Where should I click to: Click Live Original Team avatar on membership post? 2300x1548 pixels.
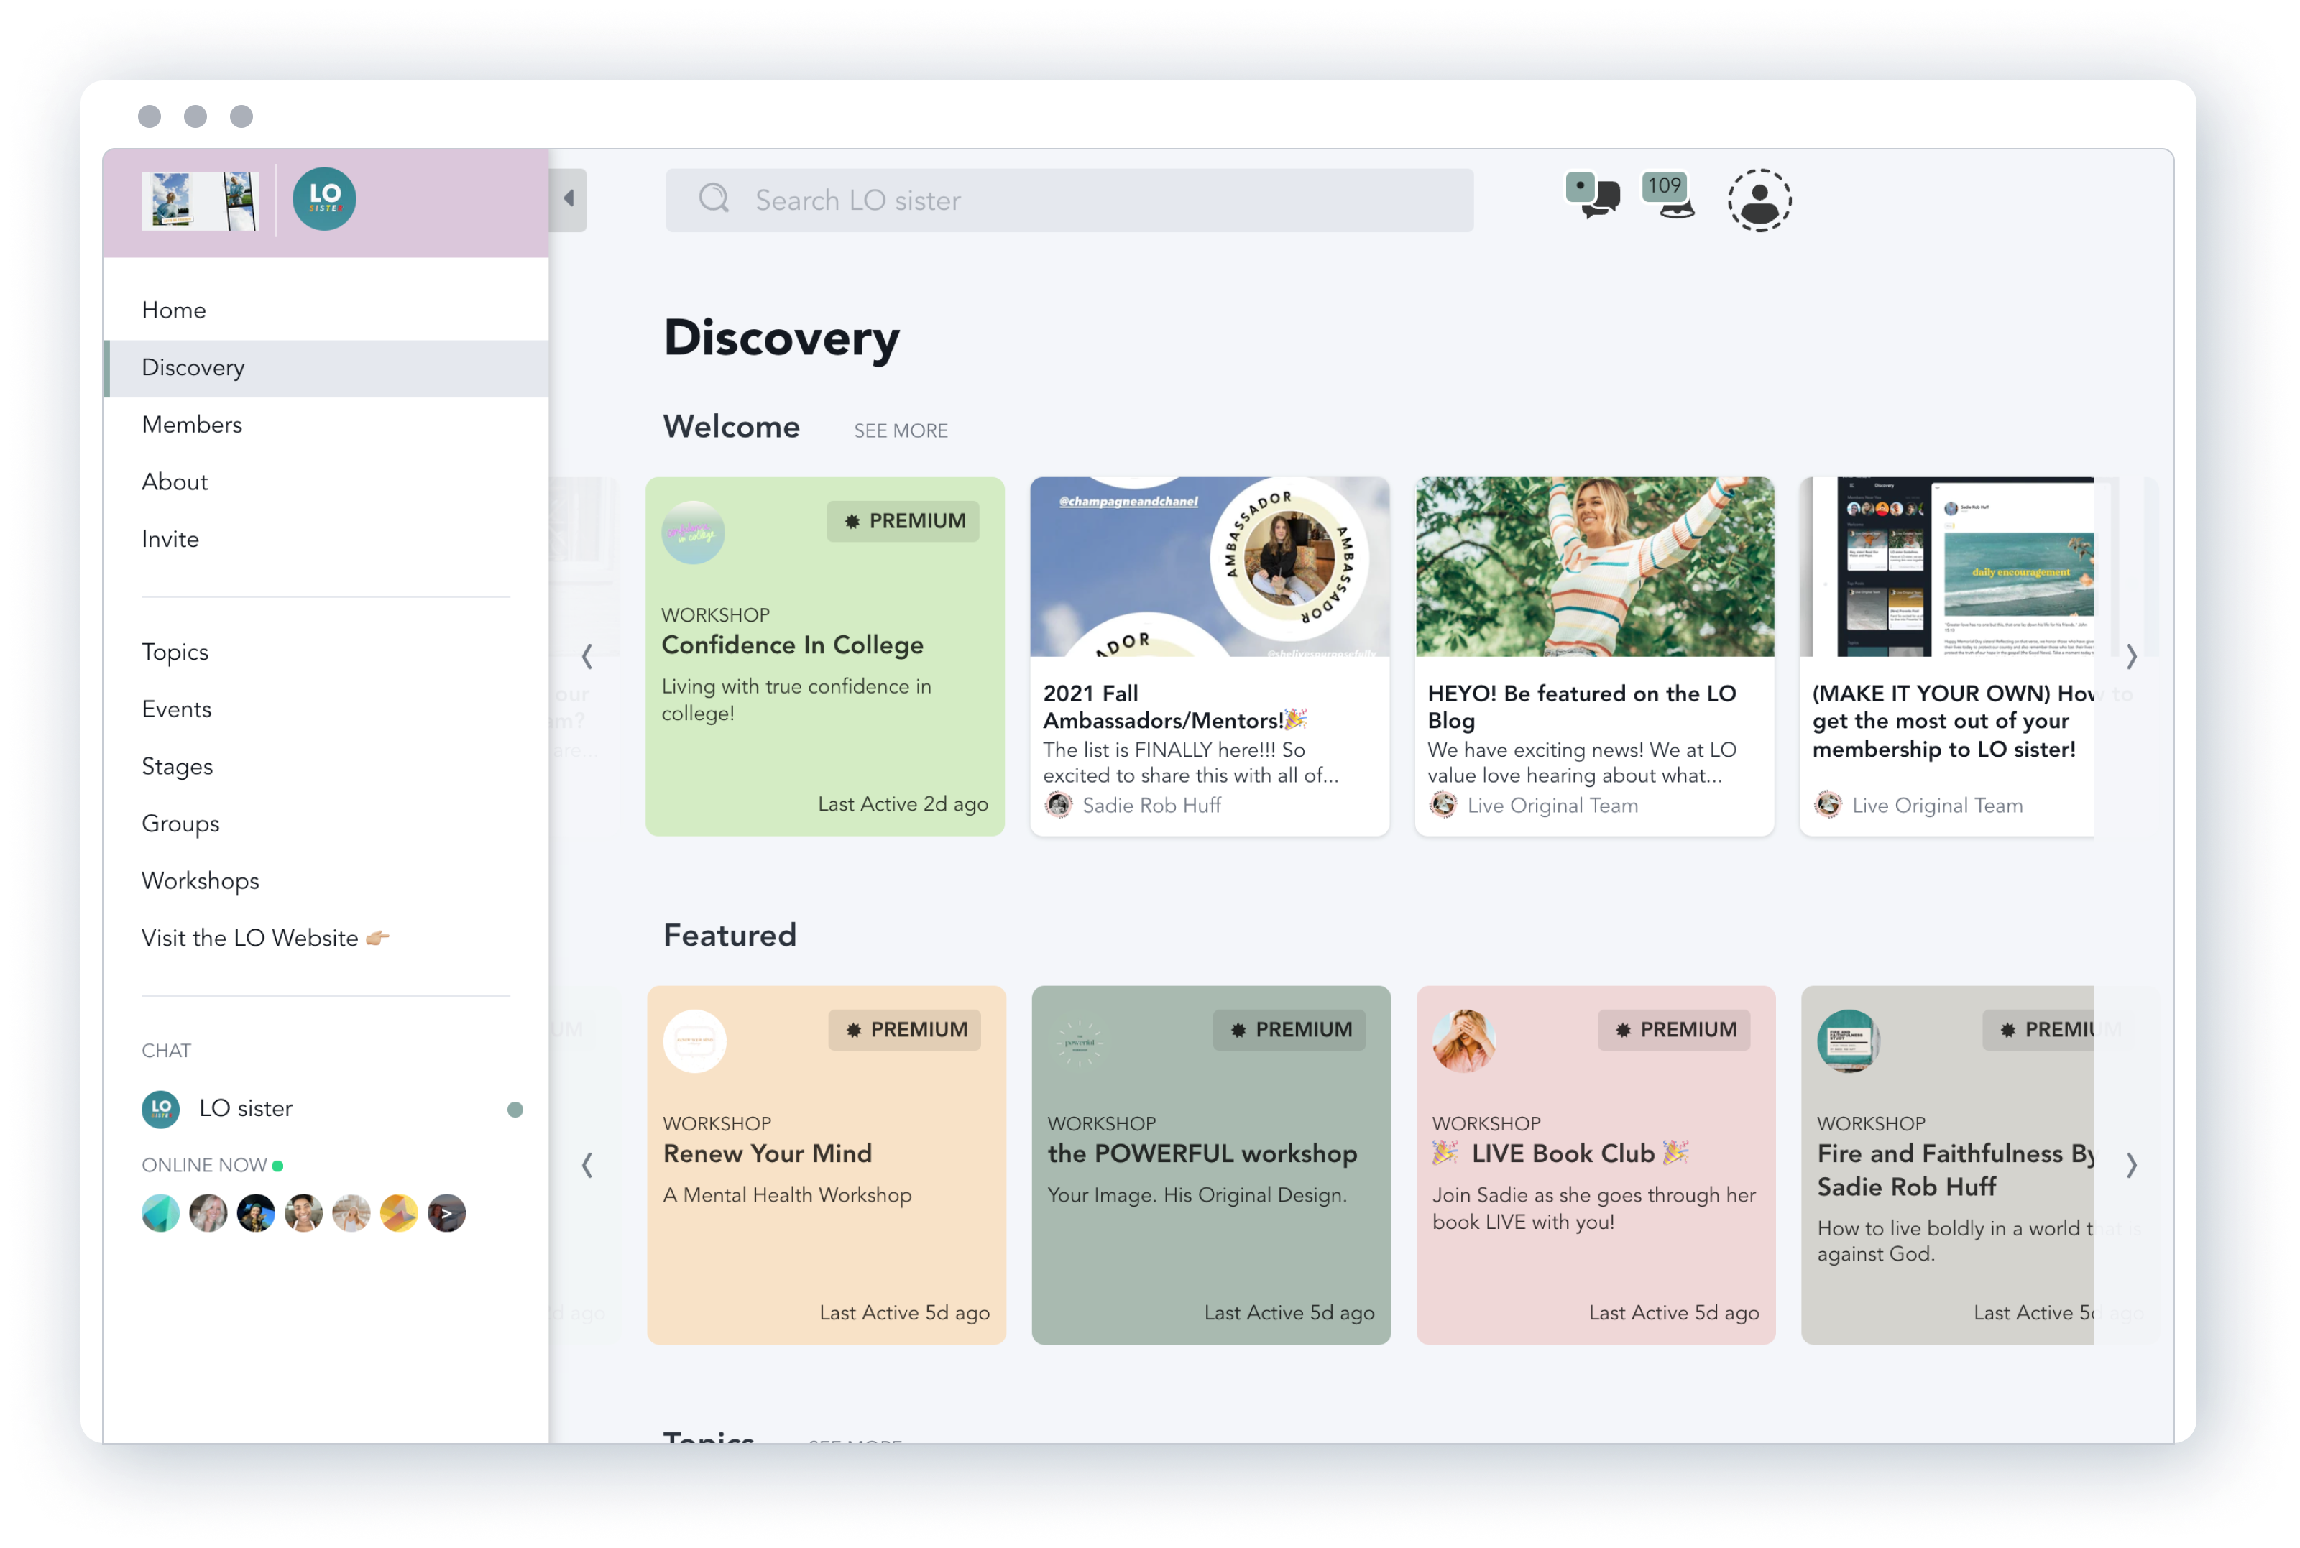coord(1828,805)
